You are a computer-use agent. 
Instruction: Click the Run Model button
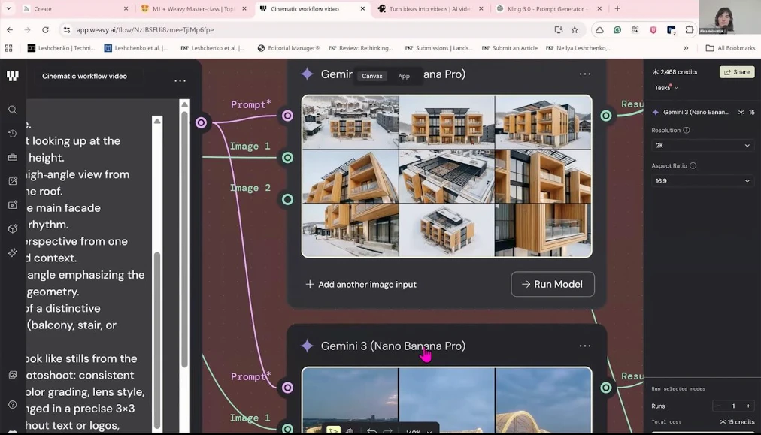pos(553,285)
